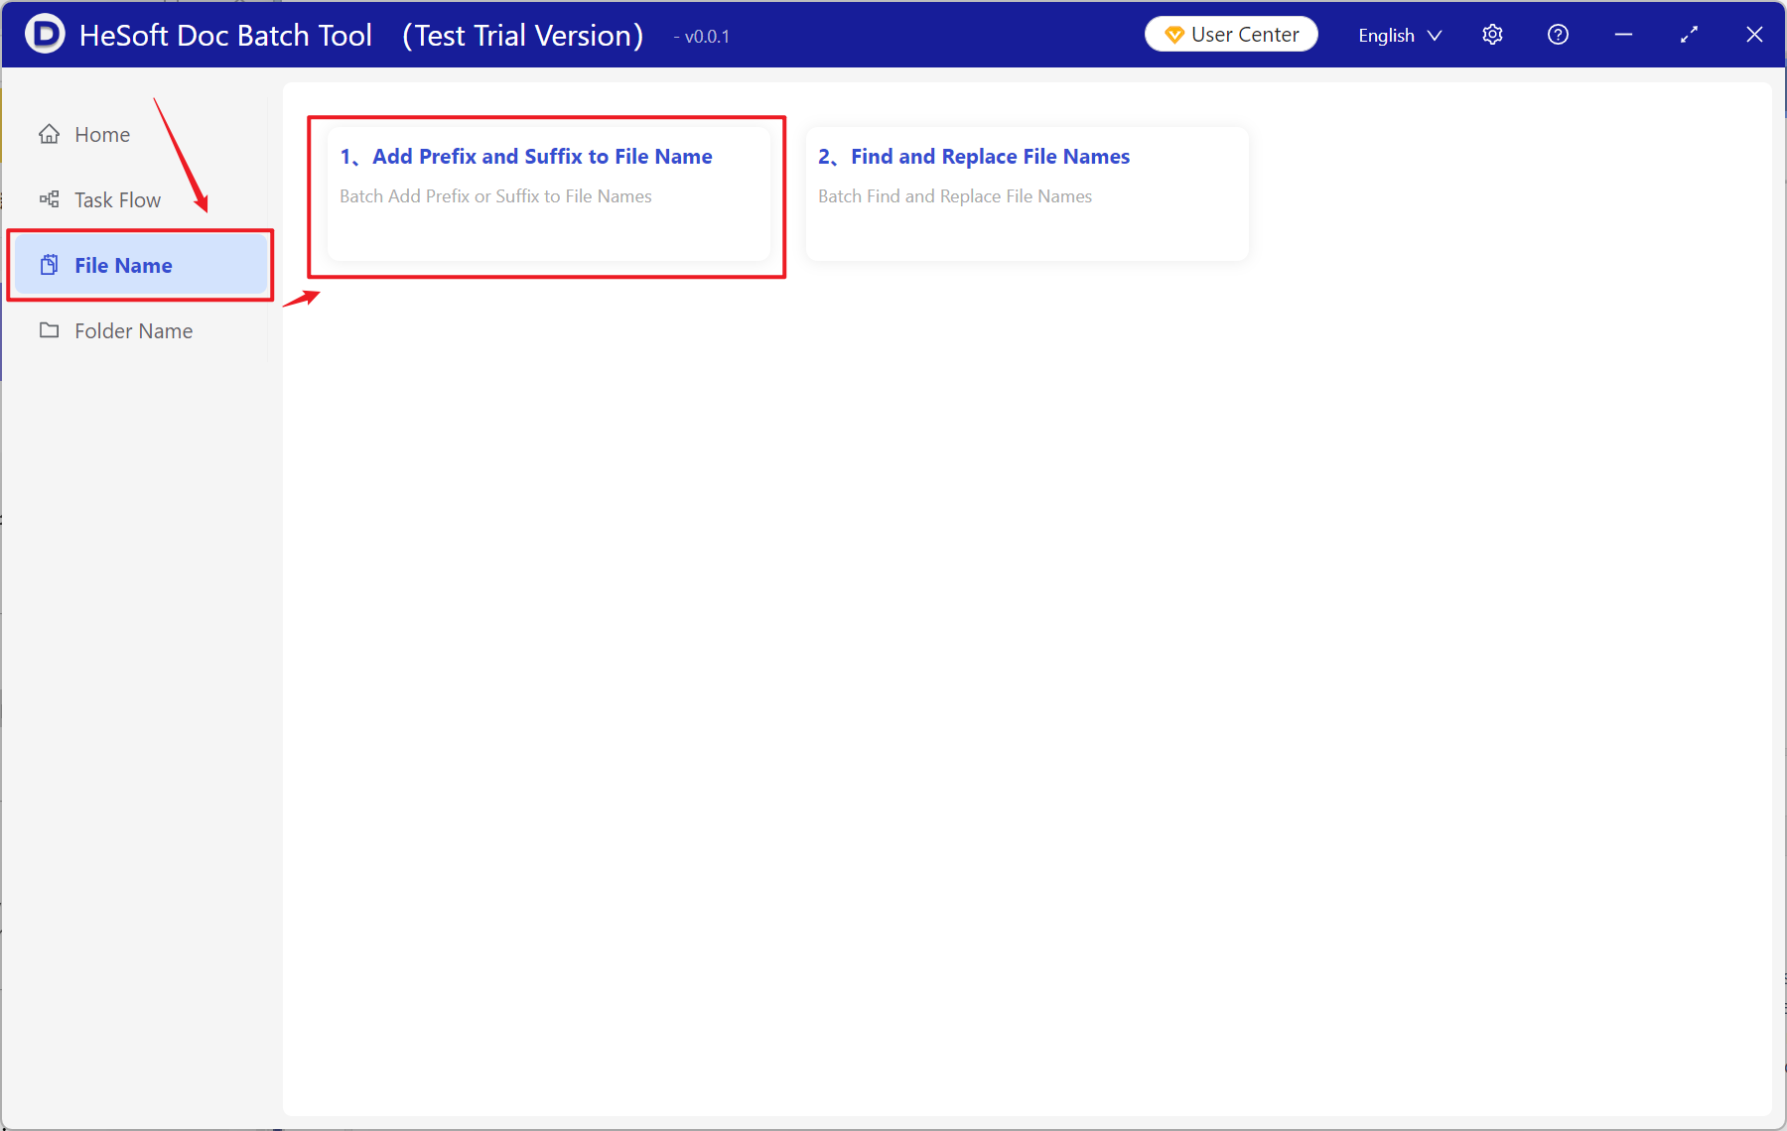Click the HeSoft app logo icon
The width and height of the screenshot is (1787, 1131).
45,34
